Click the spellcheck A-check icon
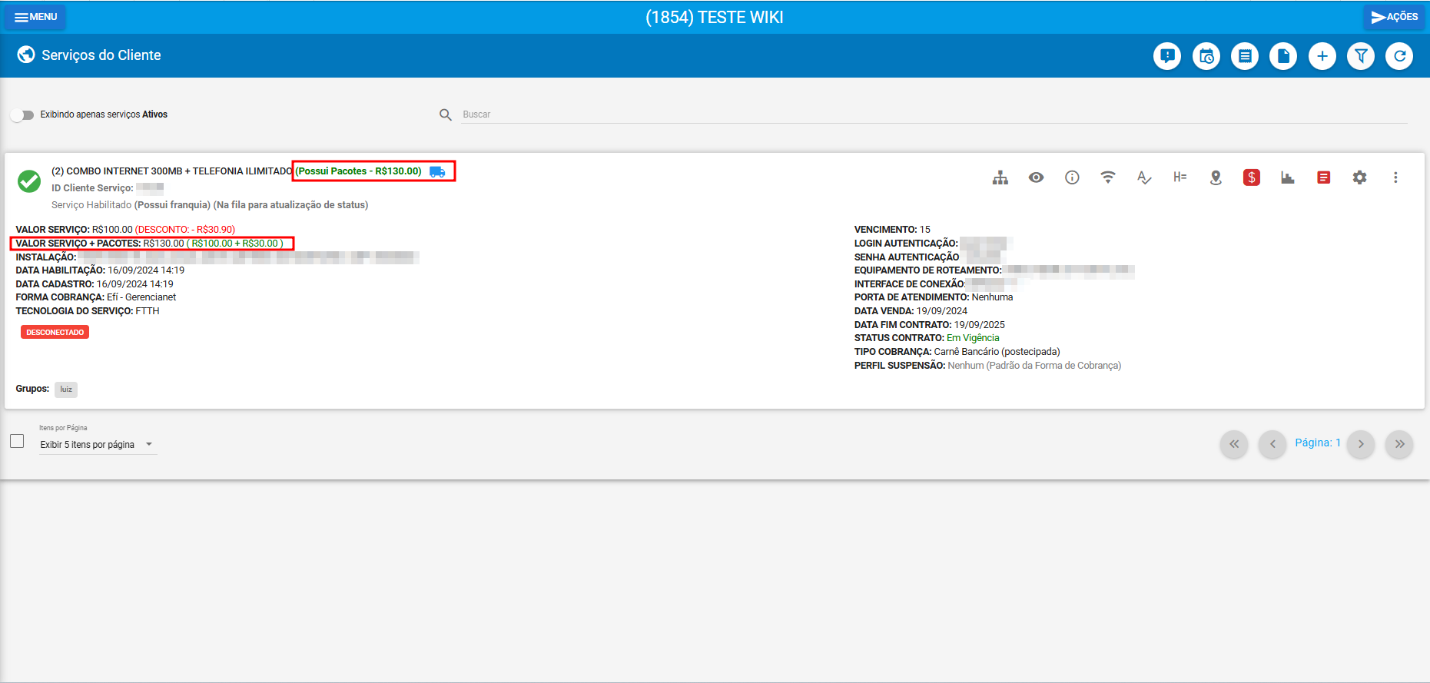The width and height of the screenshot is (1430, 683). 1144,177
